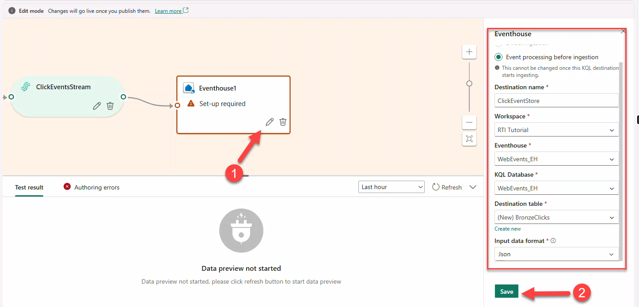Open the KQL Database dropdown

click(556, 188)
